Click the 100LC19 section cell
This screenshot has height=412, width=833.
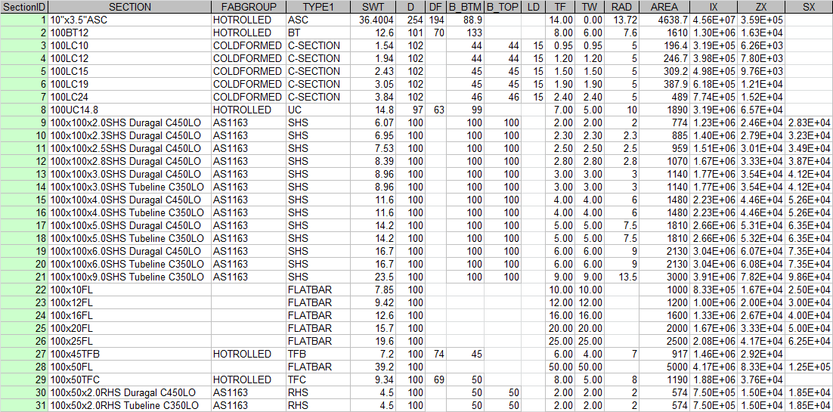point(129,84)
